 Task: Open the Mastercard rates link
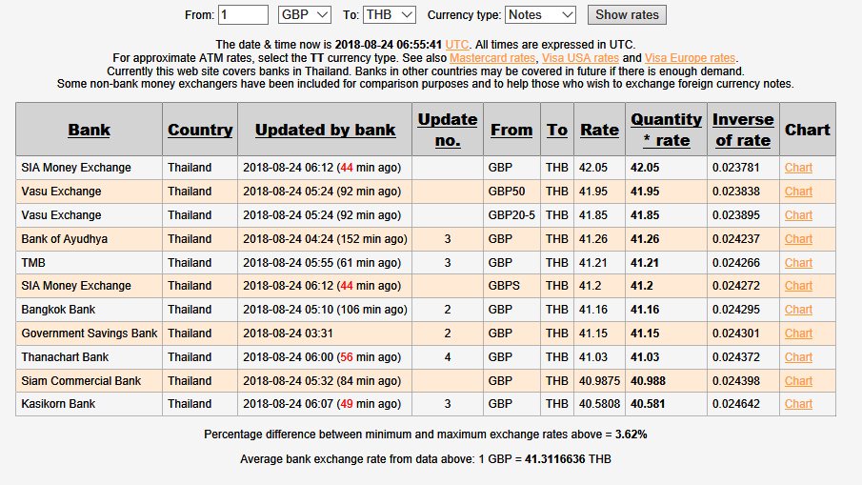[x=492, y=58]
